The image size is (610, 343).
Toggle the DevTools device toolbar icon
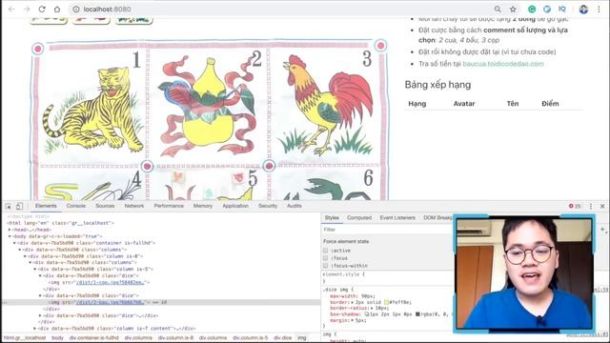[19, 206]
